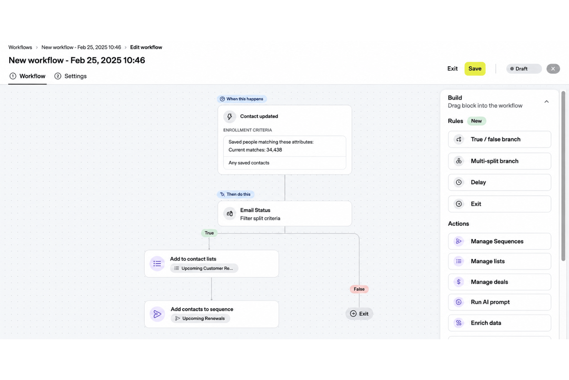569x380 pixels.
Task: Select the True / false branch block
Action: click(499, 139)
